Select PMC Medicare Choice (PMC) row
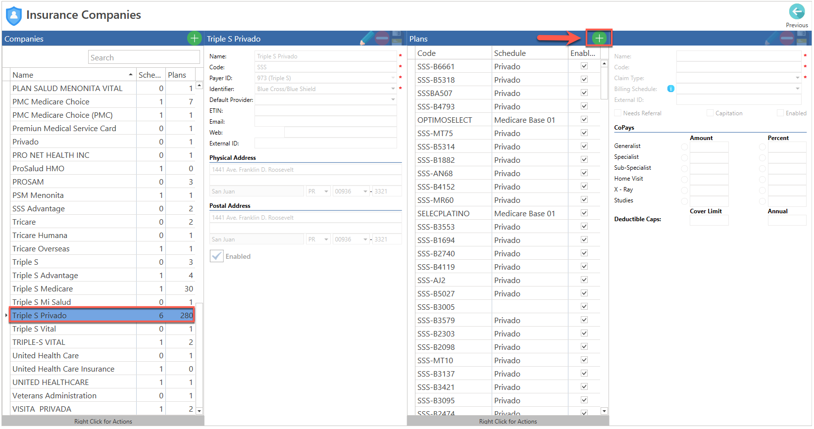The image size is (814, 429). pyautogui.click(x=102, y=115)
